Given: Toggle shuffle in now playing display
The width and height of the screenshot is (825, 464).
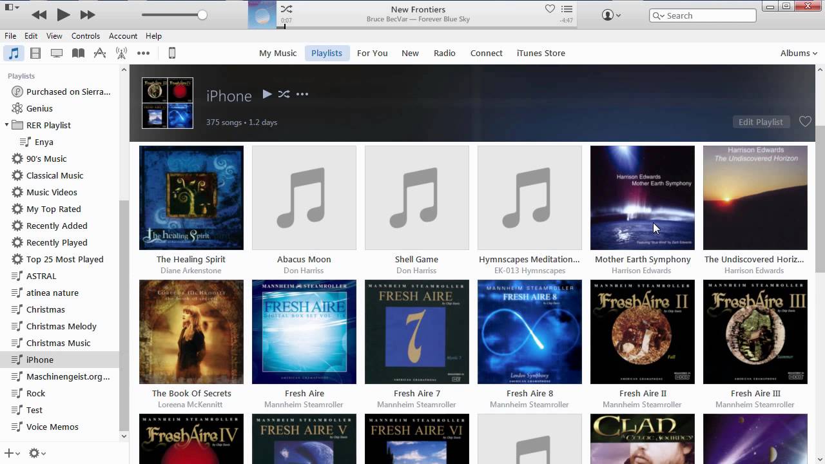Looking at the screenshot, I should point(286,9).
